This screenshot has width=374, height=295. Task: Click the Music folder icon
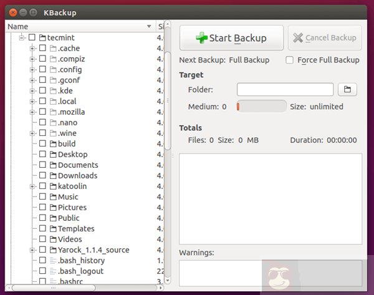tap(53, 197)
